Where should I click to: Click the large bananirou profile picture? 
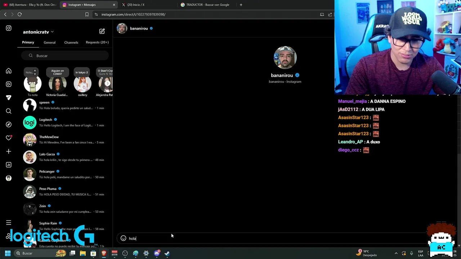pyautogui.click(x=285, y=57)
